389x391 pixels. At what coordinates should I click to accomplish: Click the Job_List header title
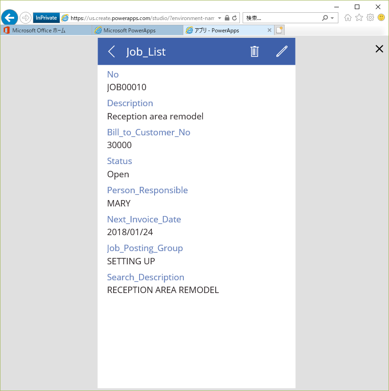click(146, 52)
